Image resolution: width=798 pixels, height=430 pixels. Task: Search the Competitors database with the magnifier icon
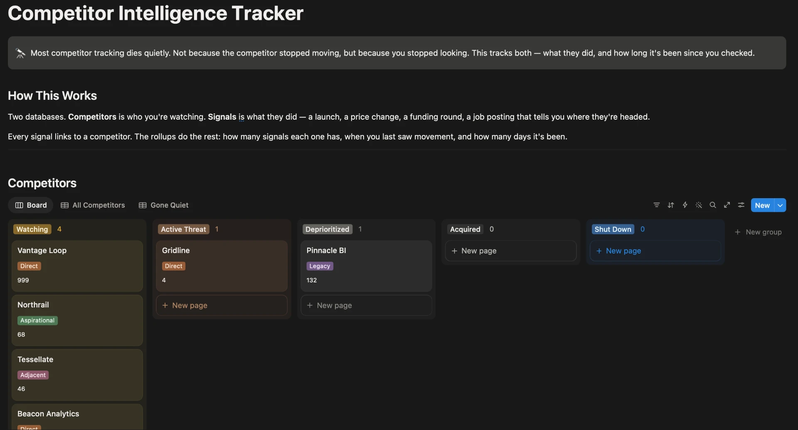[x=713, y=205]
